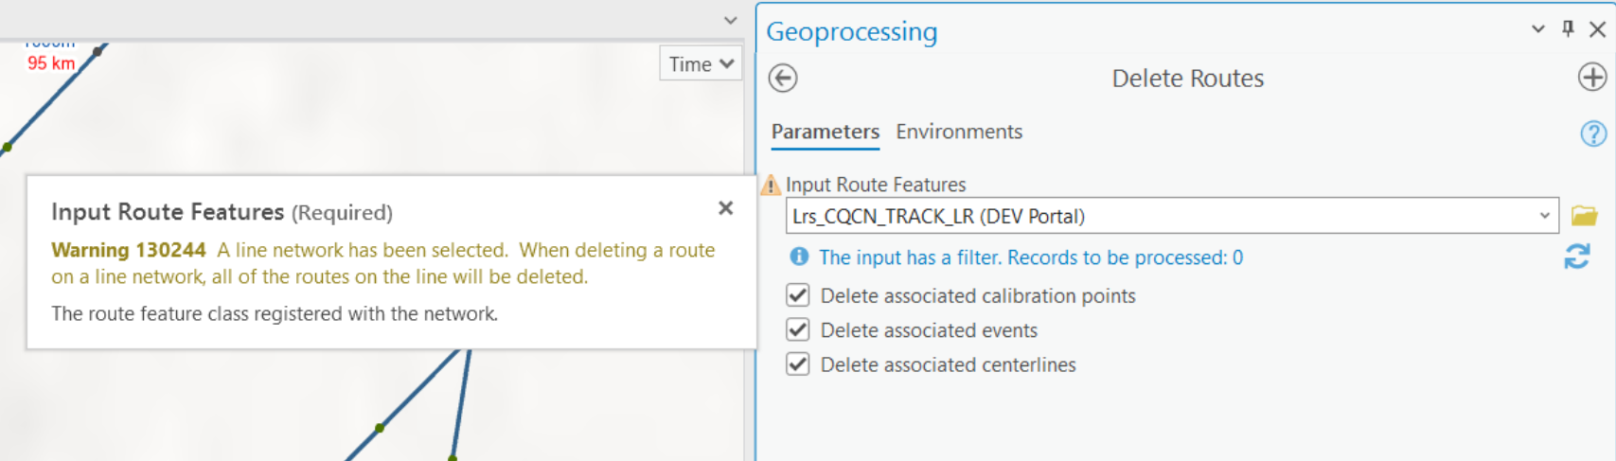Pin the Geoprocessing pane

[x=1568, y=29]
